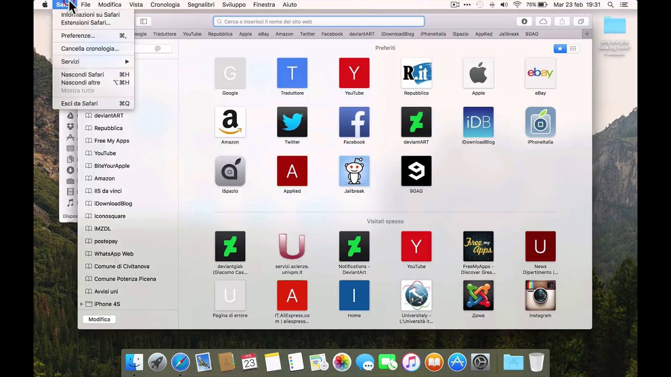Screen dimensions: 671x377
Task: Click the Modifica button below bookmarks list
Action: [x=99, y=319]
